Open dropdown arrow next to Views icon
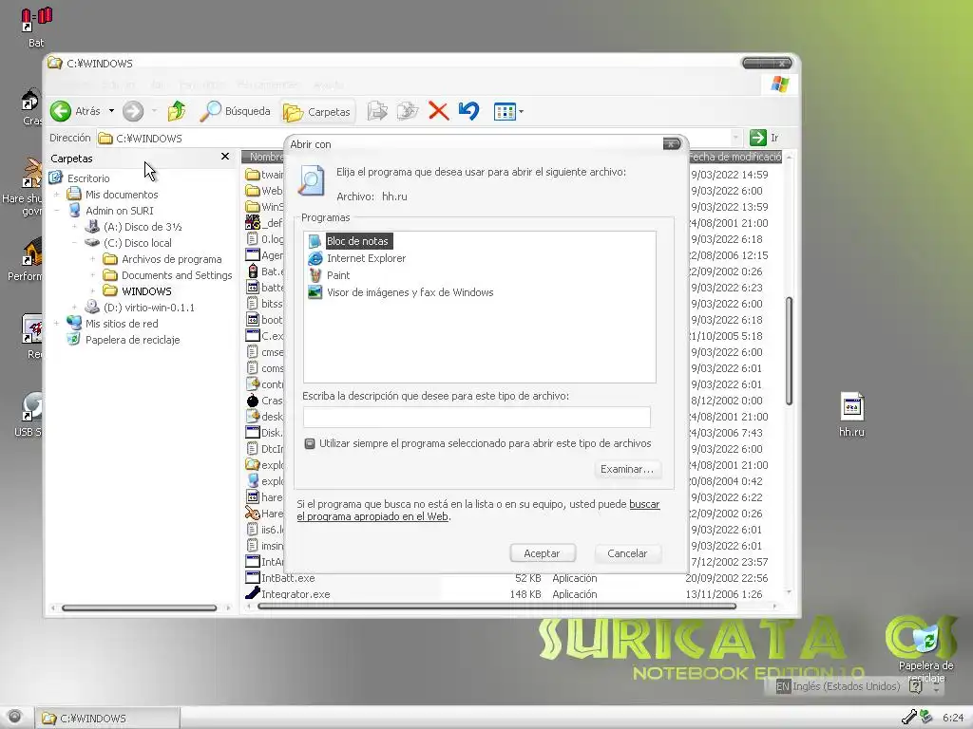The image size is (973, 729). 522,112
